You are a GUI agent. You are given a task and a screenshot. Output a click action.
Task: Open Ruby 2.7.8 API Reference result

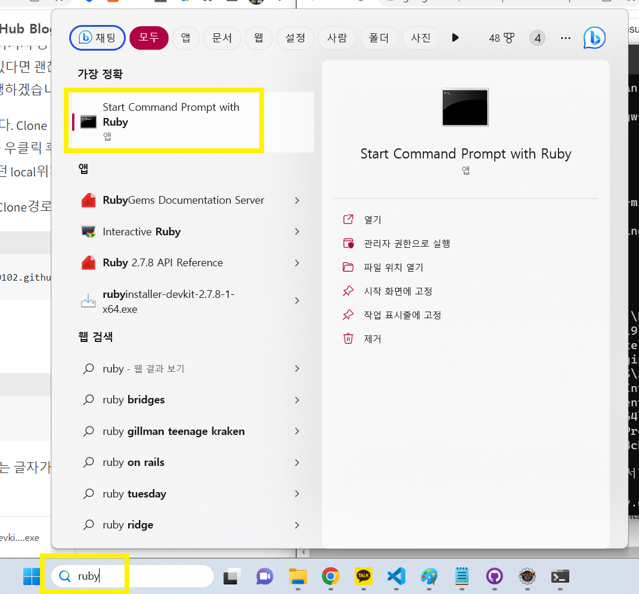click(x=163, y=263)
